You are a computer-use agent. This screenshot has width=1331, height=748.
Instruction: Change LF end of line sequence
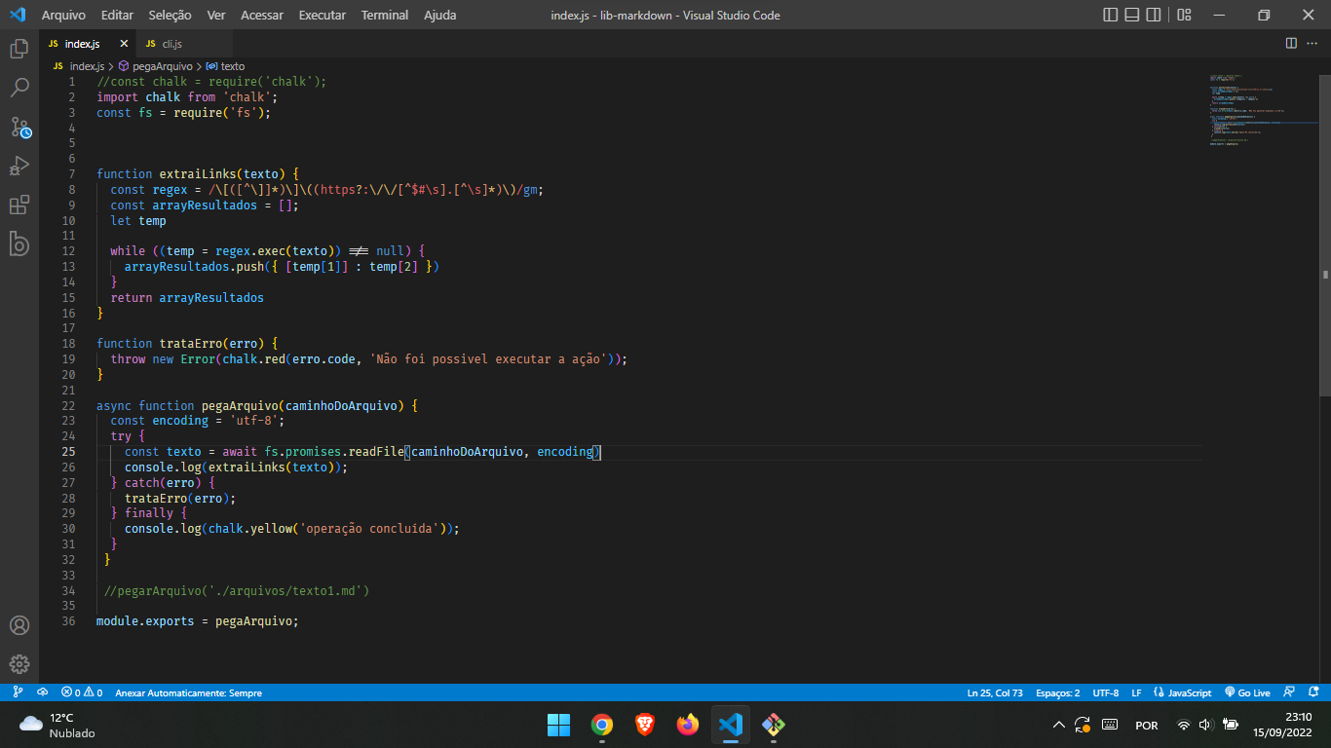coord(1136,692)
